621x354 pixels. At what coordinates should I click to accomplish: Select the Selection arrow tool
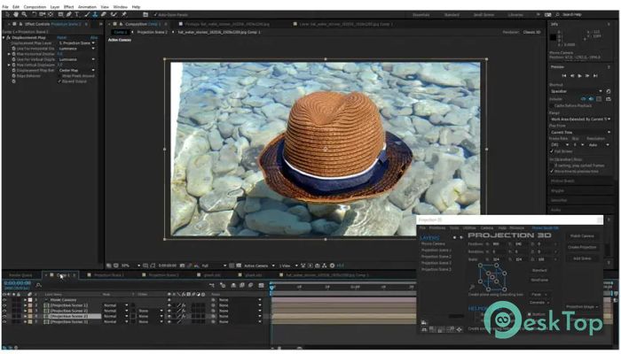coord(7,14)
